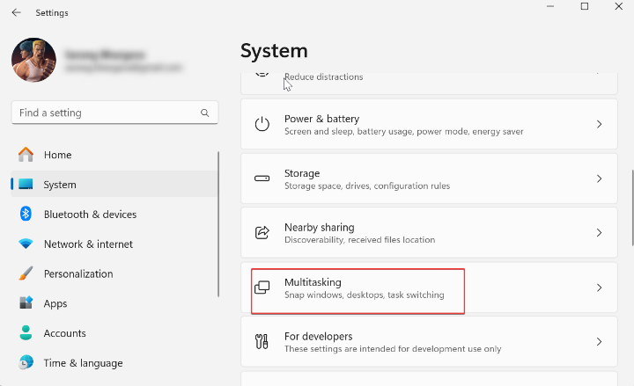The width and height of the screenshot is (634, 386).
Task: Click the Bluetooth icon in sidebar
Action: (26, 215)
